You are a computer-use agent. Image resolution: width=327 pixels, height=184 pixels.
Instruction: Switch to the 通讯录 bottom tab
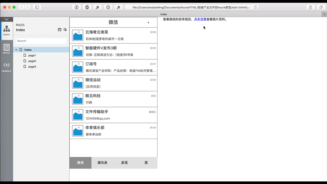(102, 163)
